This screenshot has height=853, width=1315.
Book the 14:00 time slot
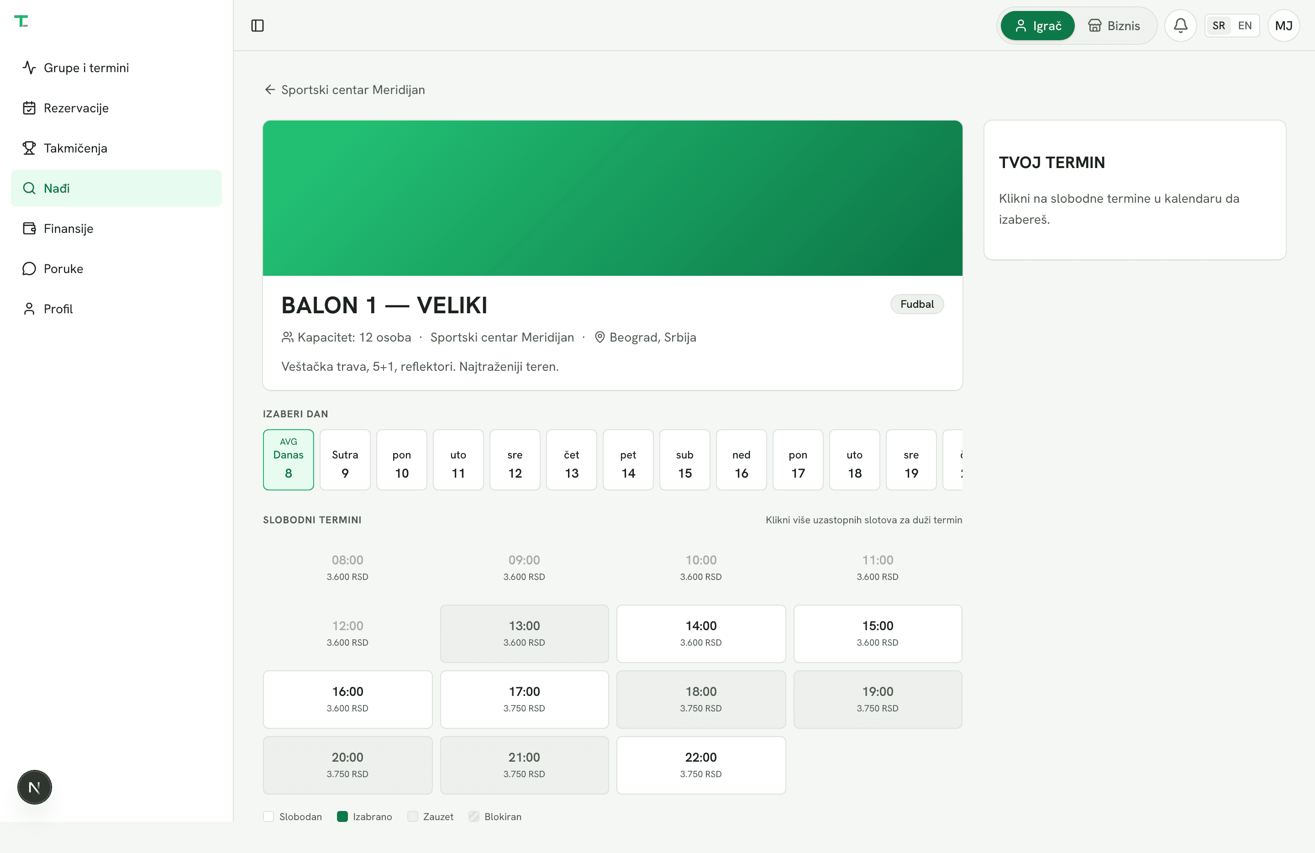click(700, 633)
